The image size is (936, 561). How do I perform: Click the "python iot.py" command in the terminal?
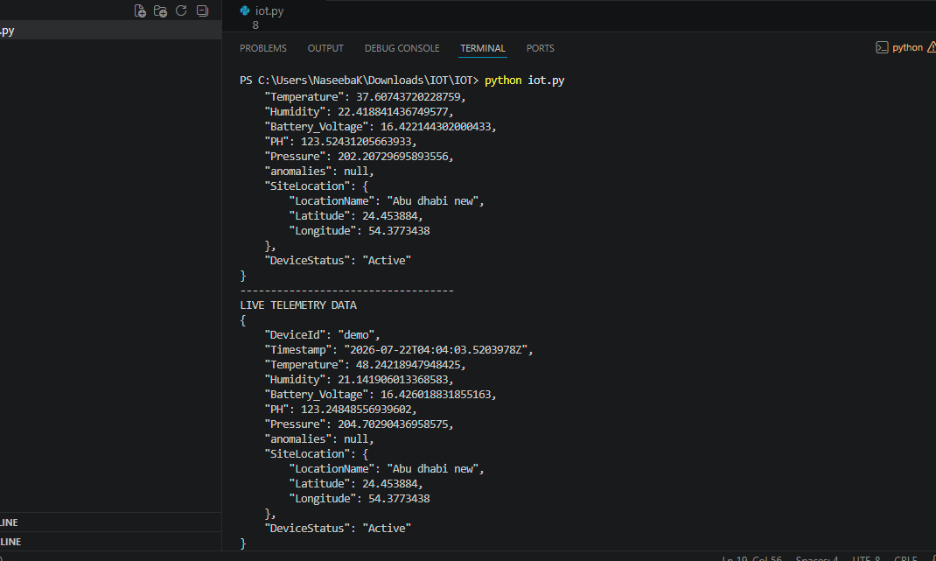pos(524,80)
